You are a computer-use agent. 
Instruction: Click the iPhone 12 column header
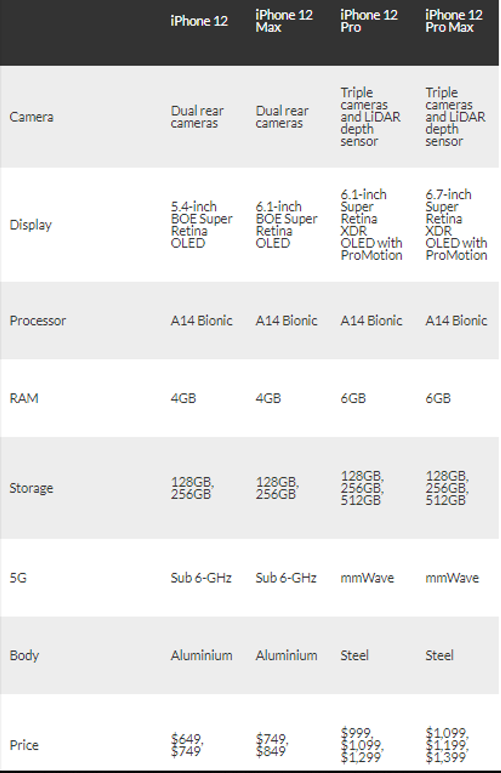[199, 21]
